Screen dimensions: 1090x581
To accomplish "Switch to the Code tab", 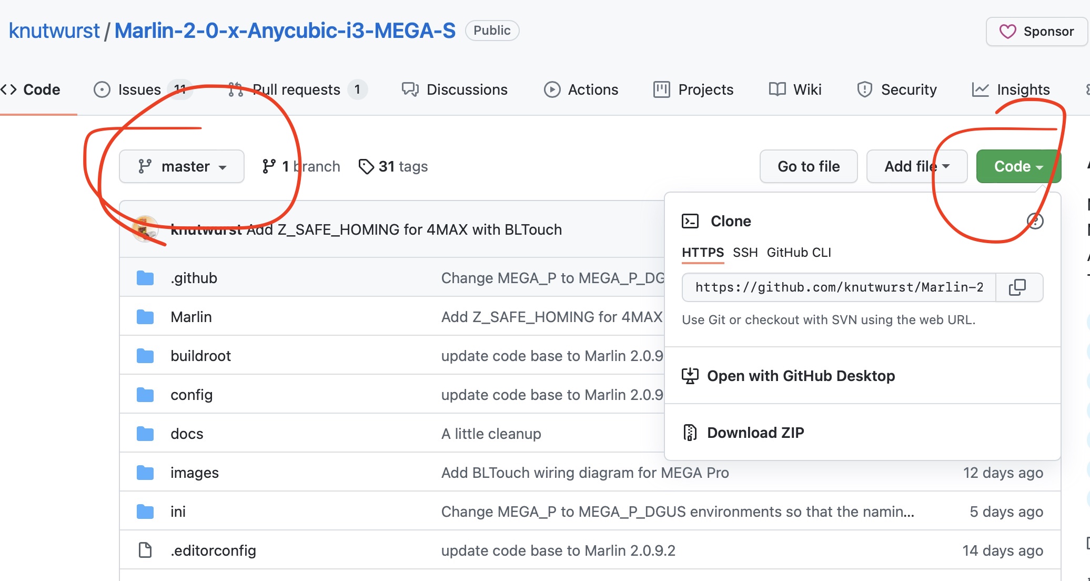I will point(32,89).
